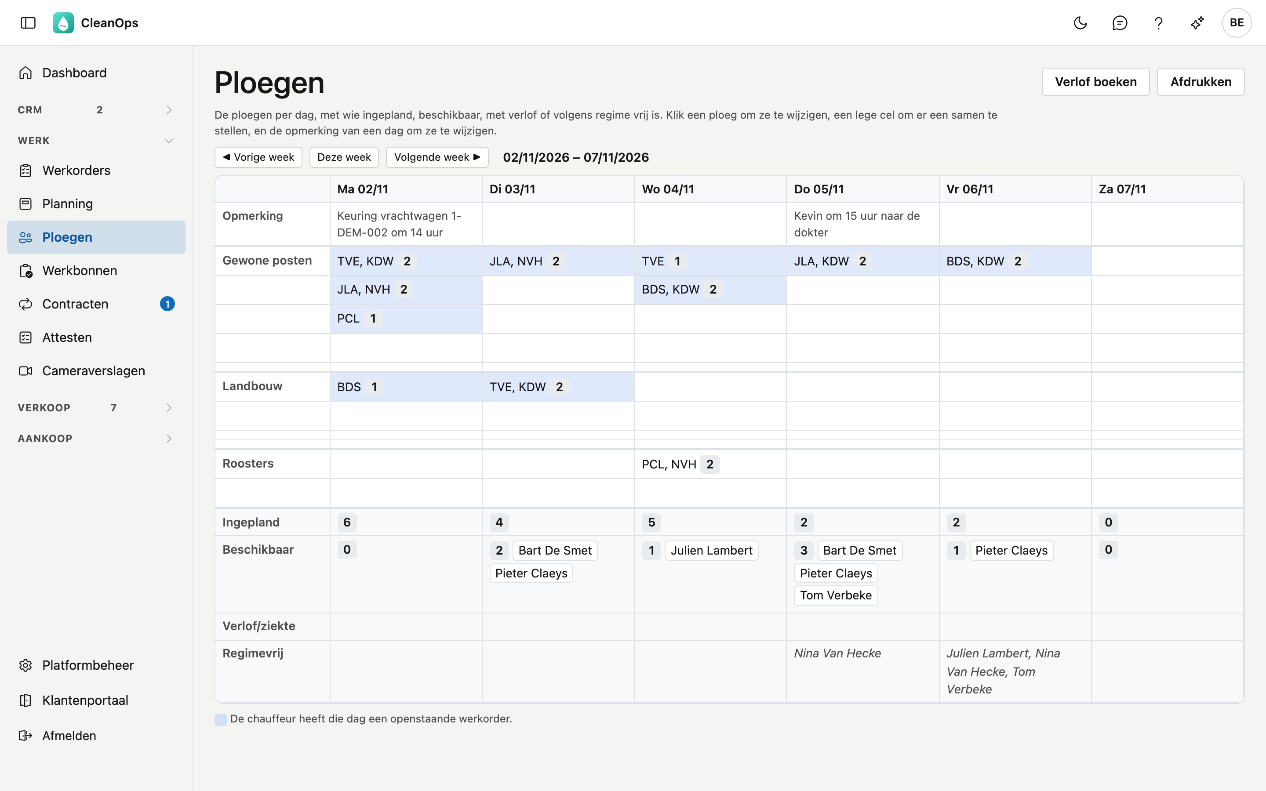Click the Werkbonnen checked clipboard icon
Screen dimensions: 1266x791
(x=25, y=271)
